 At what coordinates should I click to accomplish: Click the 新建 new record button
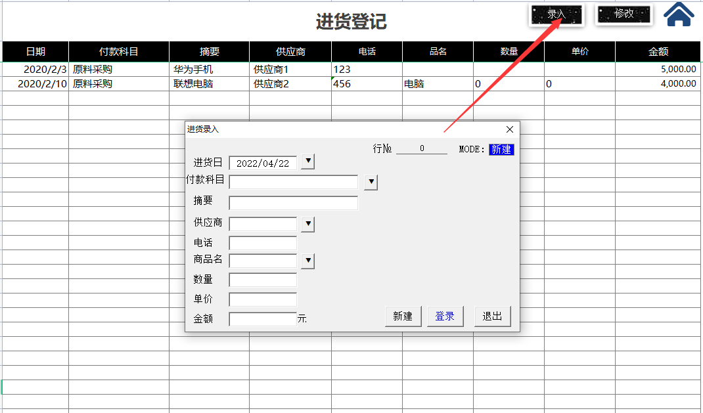point(403,316)
